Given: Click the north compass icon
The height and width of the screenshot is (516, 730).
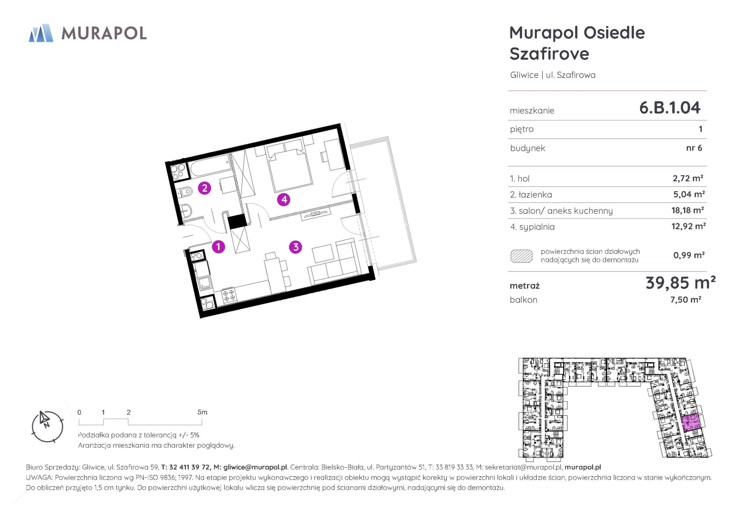Looking at the screenshot, I should [48, 426].
